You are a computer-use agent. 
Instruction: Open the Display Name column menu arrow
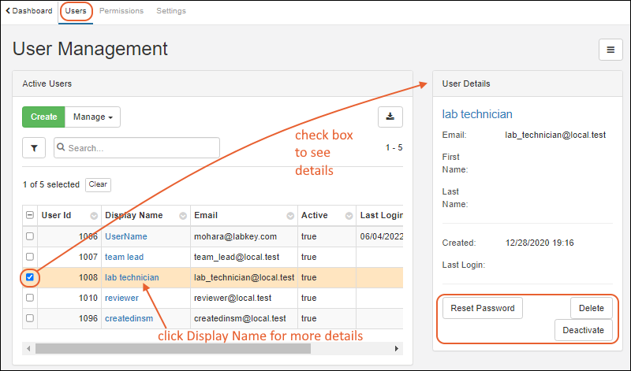click(x=182, y=216)
